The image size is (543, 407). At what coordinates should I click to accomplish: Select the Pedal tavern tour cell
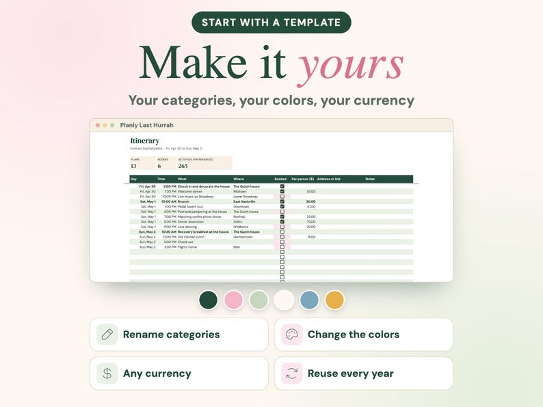tap(191, 206)
